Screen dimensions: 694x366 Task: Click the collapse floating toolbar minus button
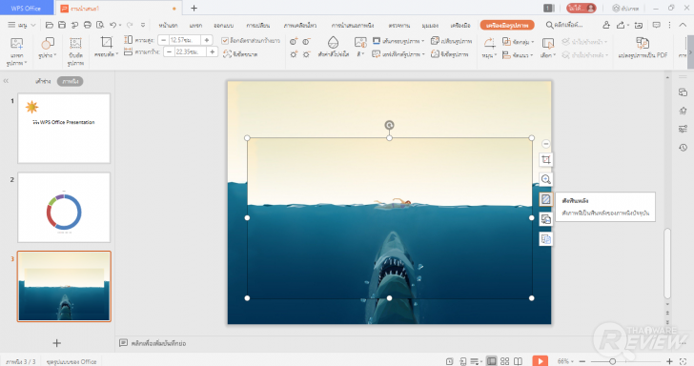point(545,144)
